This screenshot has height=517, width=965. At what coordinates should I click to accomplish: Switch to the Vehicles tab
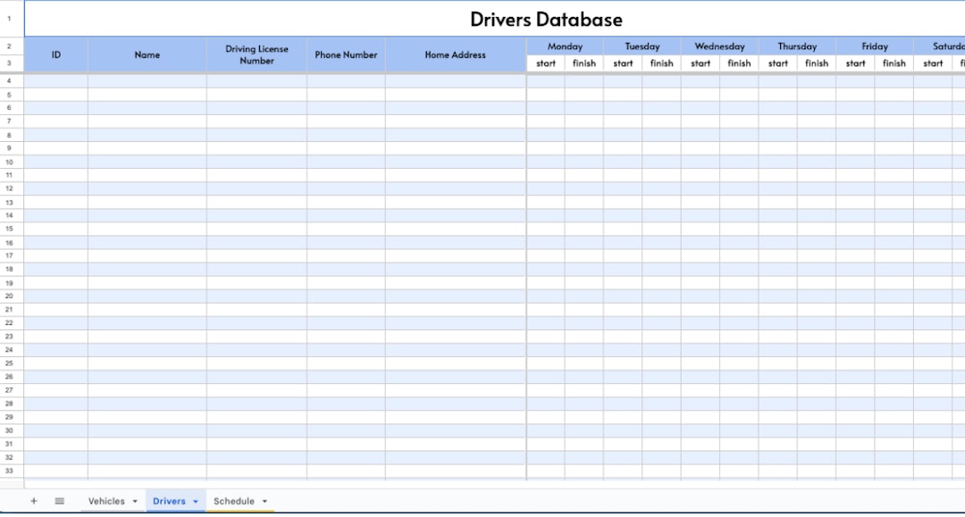pyautogui.click(x=107, y=501)
